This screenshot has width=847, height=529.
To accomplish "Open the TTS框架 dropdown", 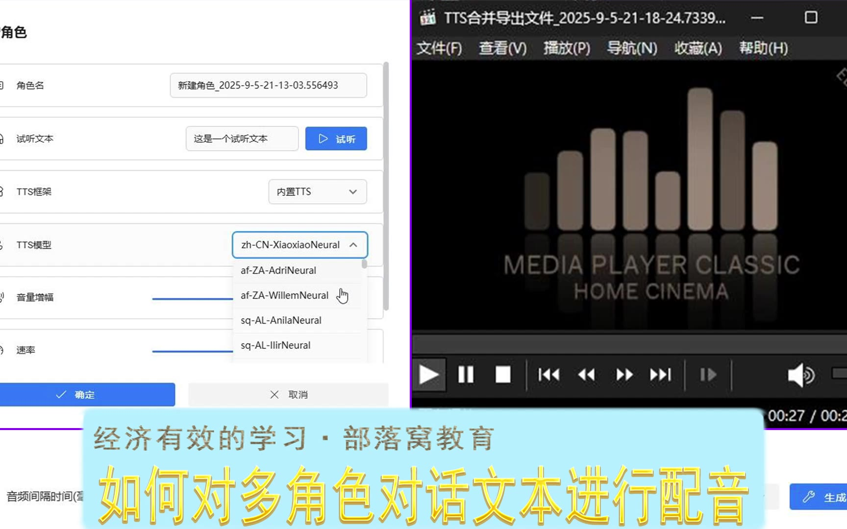I will (x=317, y=192).
